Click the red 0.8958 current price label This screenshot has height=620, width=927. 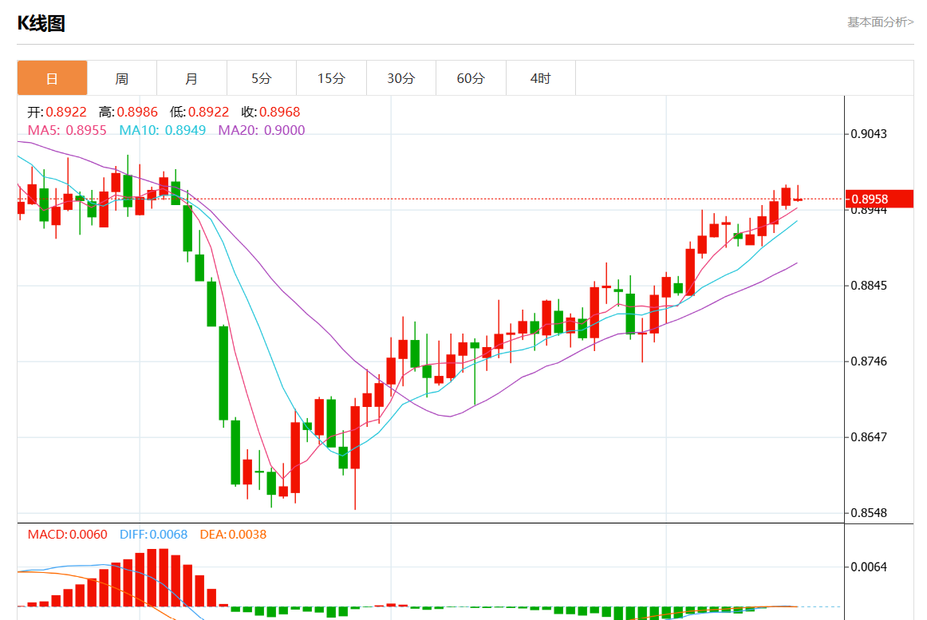(x=879, y=199)
